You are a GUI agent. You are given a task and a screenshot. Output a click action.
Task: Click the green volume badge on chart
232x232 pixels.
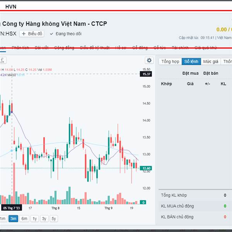pos(143,202)
